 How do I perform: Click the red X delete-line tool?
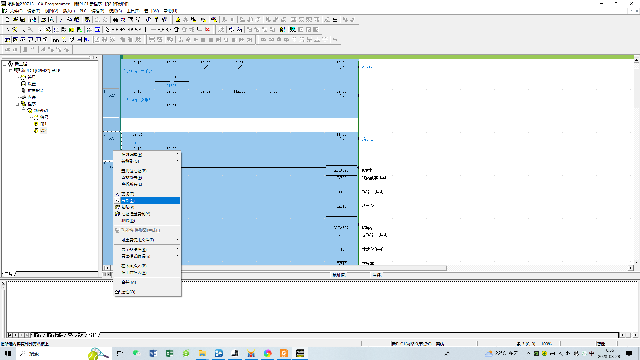tap(207, 30)
